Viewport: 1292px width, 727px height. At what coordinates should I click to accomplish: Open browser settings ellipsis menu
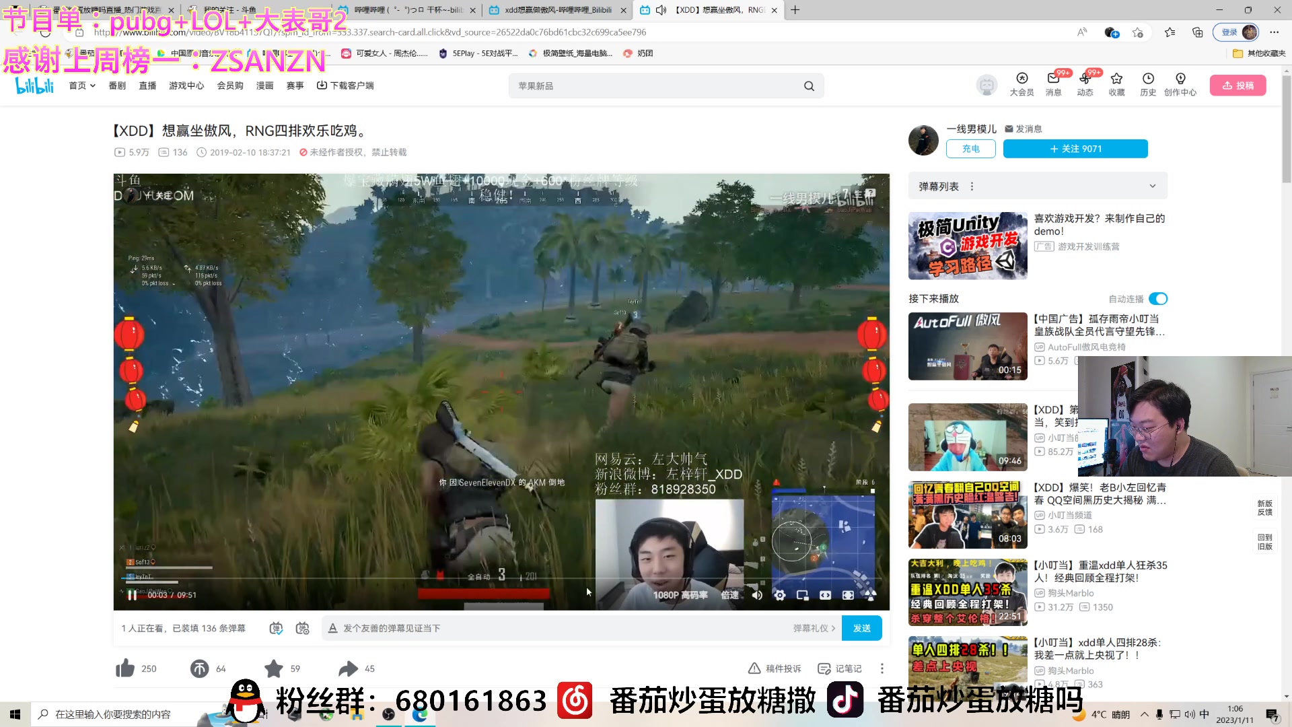click(x=1274, y=32)
